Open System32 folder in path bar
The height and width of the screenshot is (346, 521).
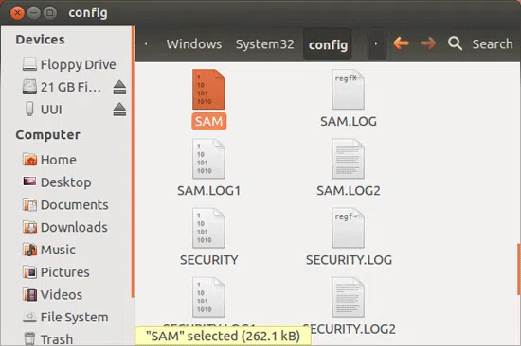click(265, 44)
